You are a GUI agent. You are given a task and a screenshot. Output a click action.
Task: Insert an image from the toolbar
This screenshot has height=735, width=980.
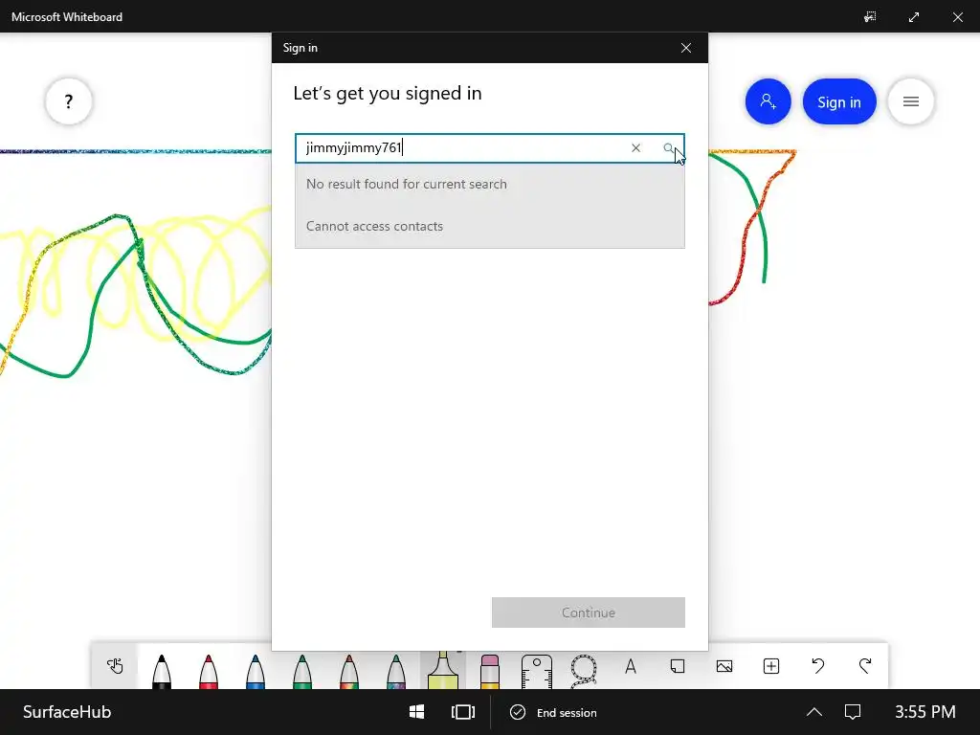(724, 666)
